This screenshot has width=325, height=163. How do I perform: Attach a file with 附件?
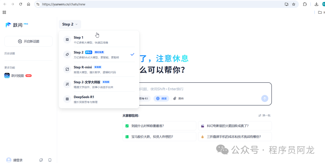pyautogui.click(x=179, y=99)
